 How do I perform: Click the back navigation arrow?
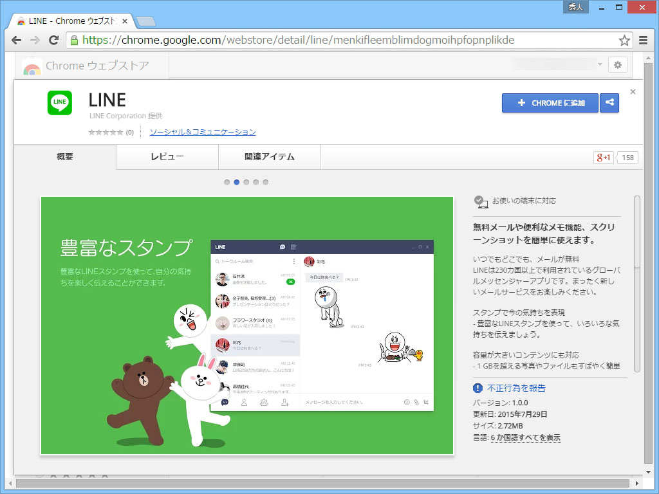[x=15, y=40]
